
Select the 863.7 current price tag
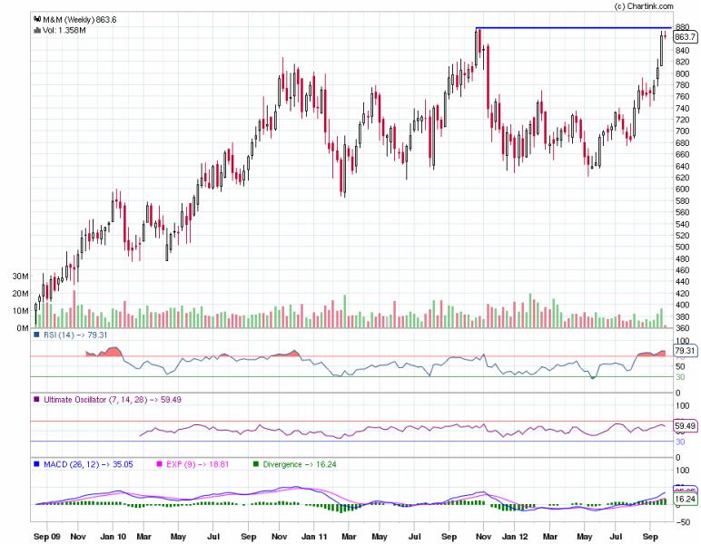686,37
